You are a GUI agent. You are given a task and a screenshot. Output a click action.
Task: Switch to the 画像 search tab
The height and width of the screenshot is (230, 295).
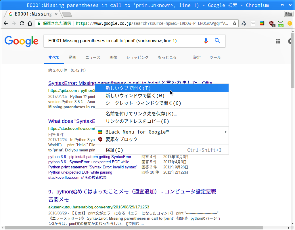coord(114,58)
